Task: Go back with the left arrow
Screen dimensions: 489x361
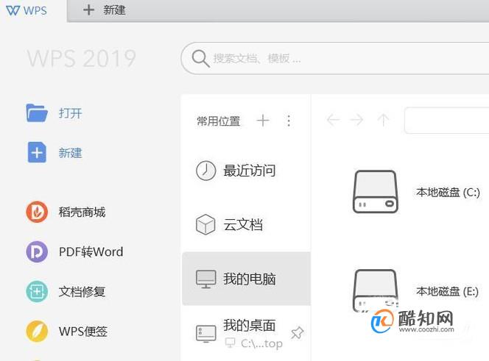Action: tap(333, 120)
